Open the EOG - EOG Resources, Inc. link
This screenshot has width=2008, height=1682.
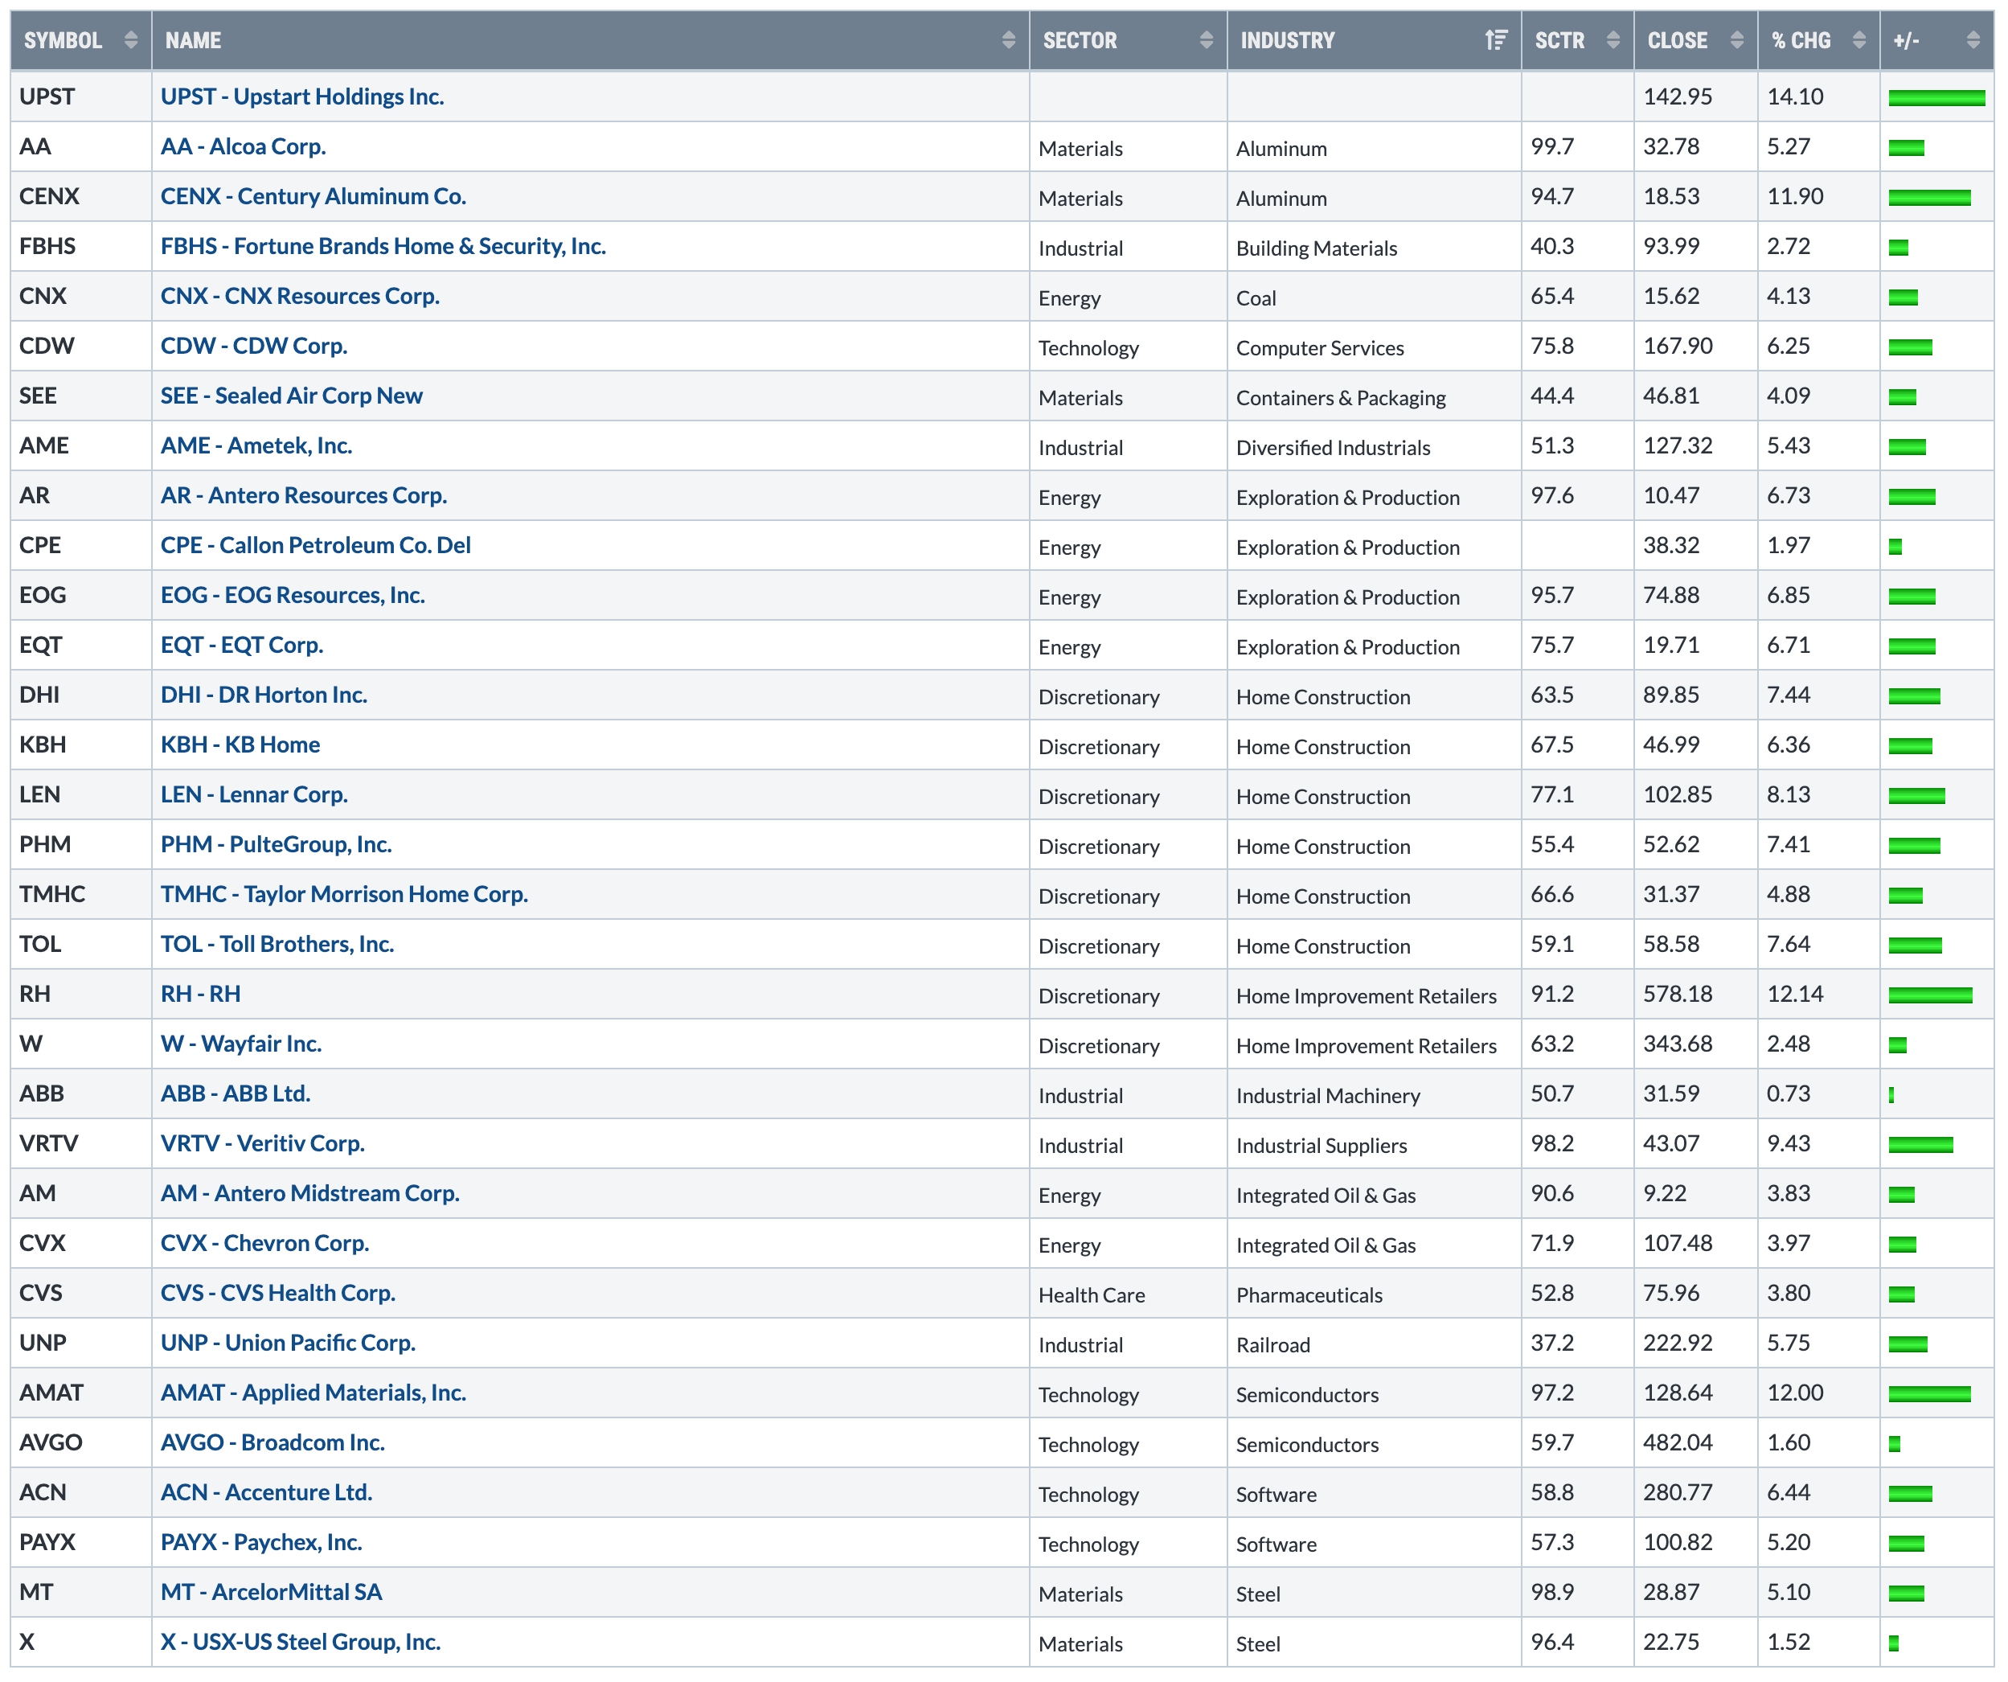click(293, 595)
